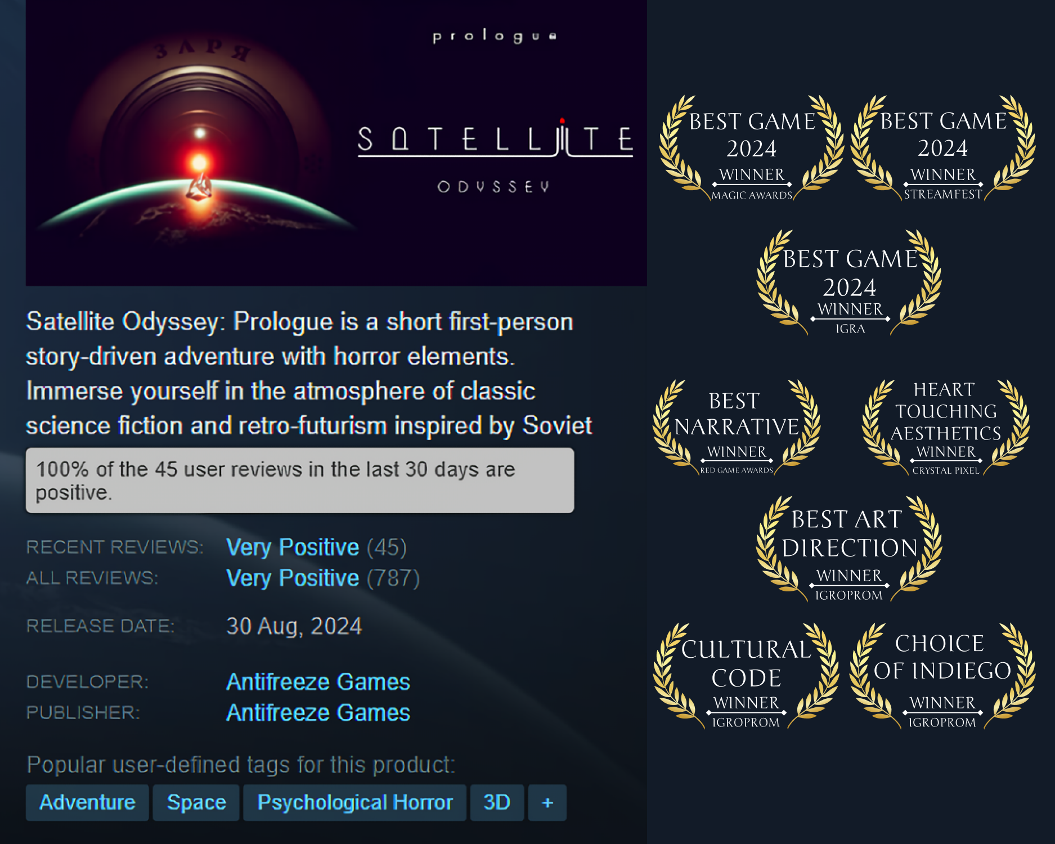This screenshot has width=1055, height=844.
Task: Click the Best Narrative Red Game Awards badge
Action: tap(737, 428)
